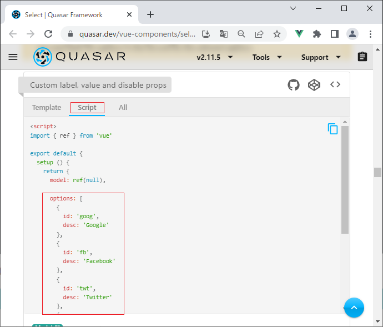Click the page scrollbar up arrow
The width and height of the screenshot is (383, 327).
[x=377, y=49]
